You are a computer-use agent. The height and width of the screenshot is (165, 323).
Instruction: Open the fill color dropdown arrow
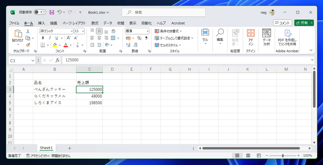pyautogui.click(x=60, y=45)
